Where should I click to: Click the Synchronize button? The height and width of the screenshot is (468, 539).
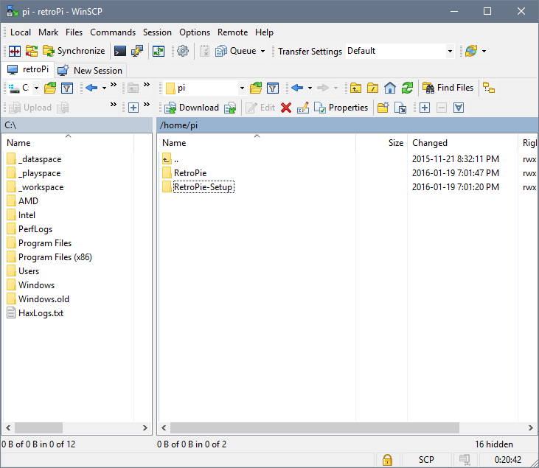74,51
